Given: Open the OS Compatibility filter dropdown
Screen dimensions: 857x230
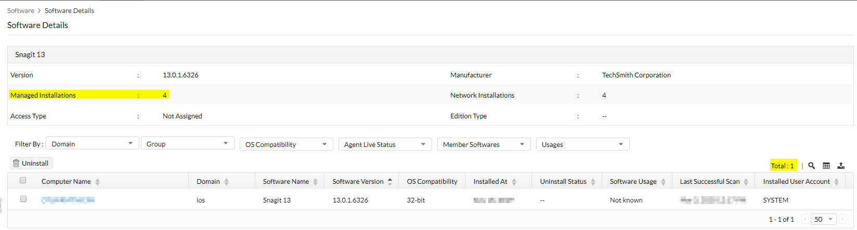Looking at the screenshot, I should point(286,144).
